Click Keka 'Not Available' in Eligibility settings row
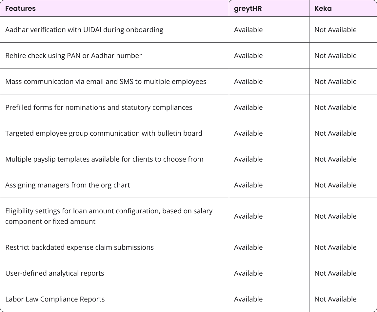Screen dimensions: 377x312 [335, 216]
